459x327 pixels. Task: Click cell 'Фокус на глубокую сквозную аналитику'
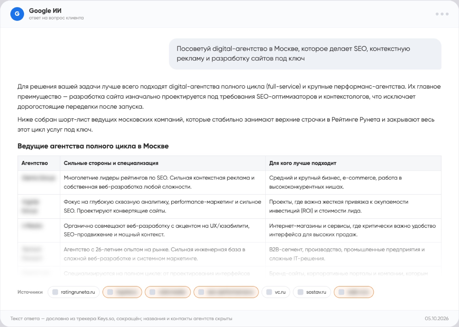[x=163, y=207]
